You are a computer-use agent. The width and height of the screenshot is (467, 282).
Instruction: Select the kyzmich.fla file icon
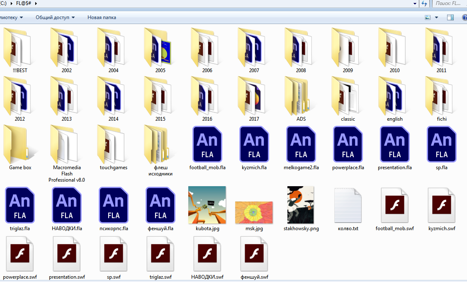pyautogui.click(x=254, y=144)
